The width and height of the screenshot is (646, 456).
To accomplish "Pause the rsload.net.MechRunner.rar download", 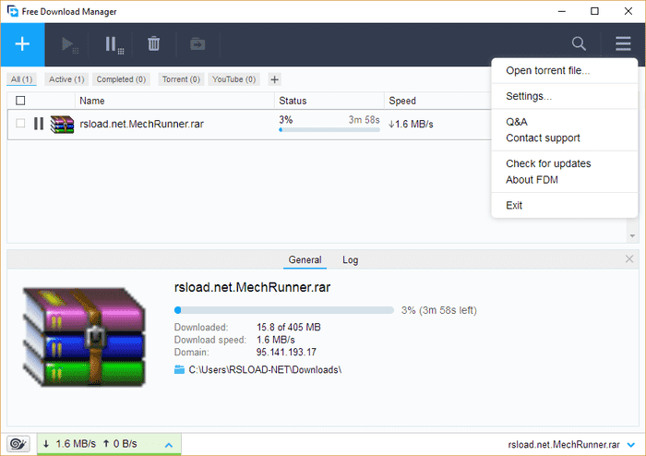I will 39,124.
